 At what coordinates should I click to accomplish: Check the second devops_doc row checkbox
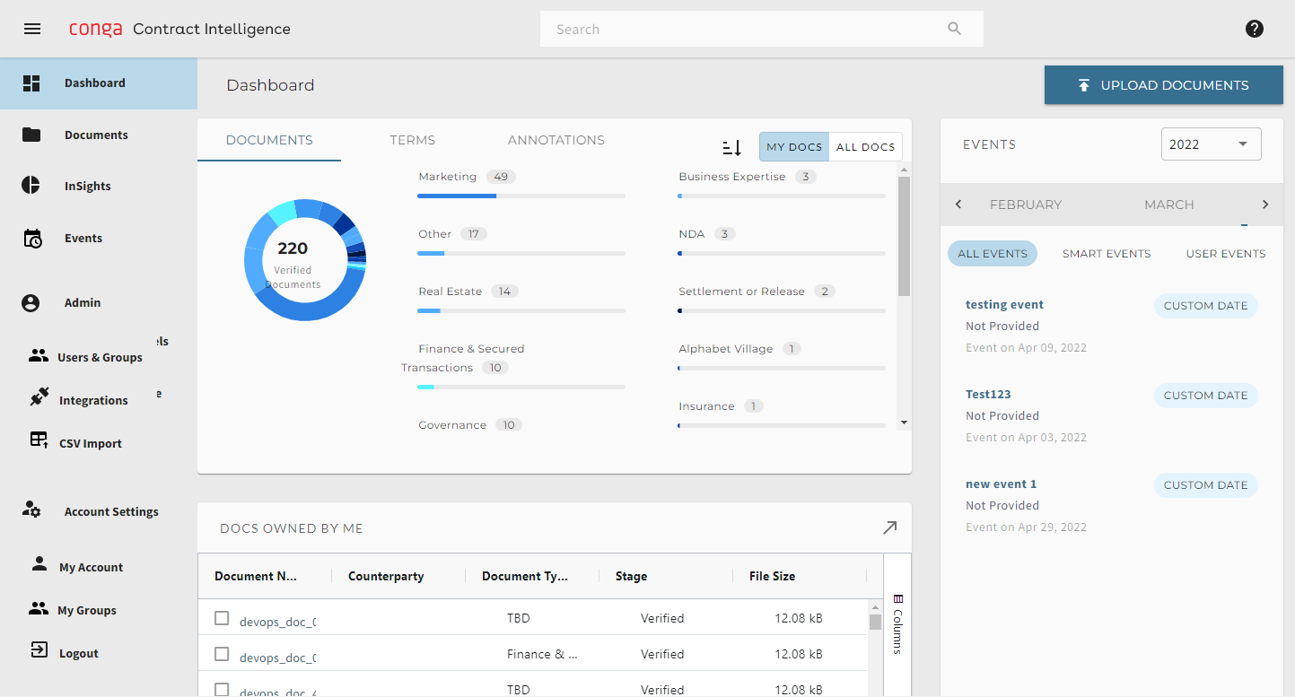222,654
